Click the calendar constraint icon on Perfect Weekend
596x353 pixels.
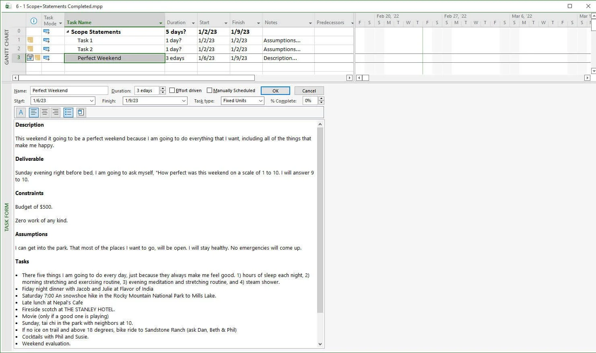pos(30,57)
